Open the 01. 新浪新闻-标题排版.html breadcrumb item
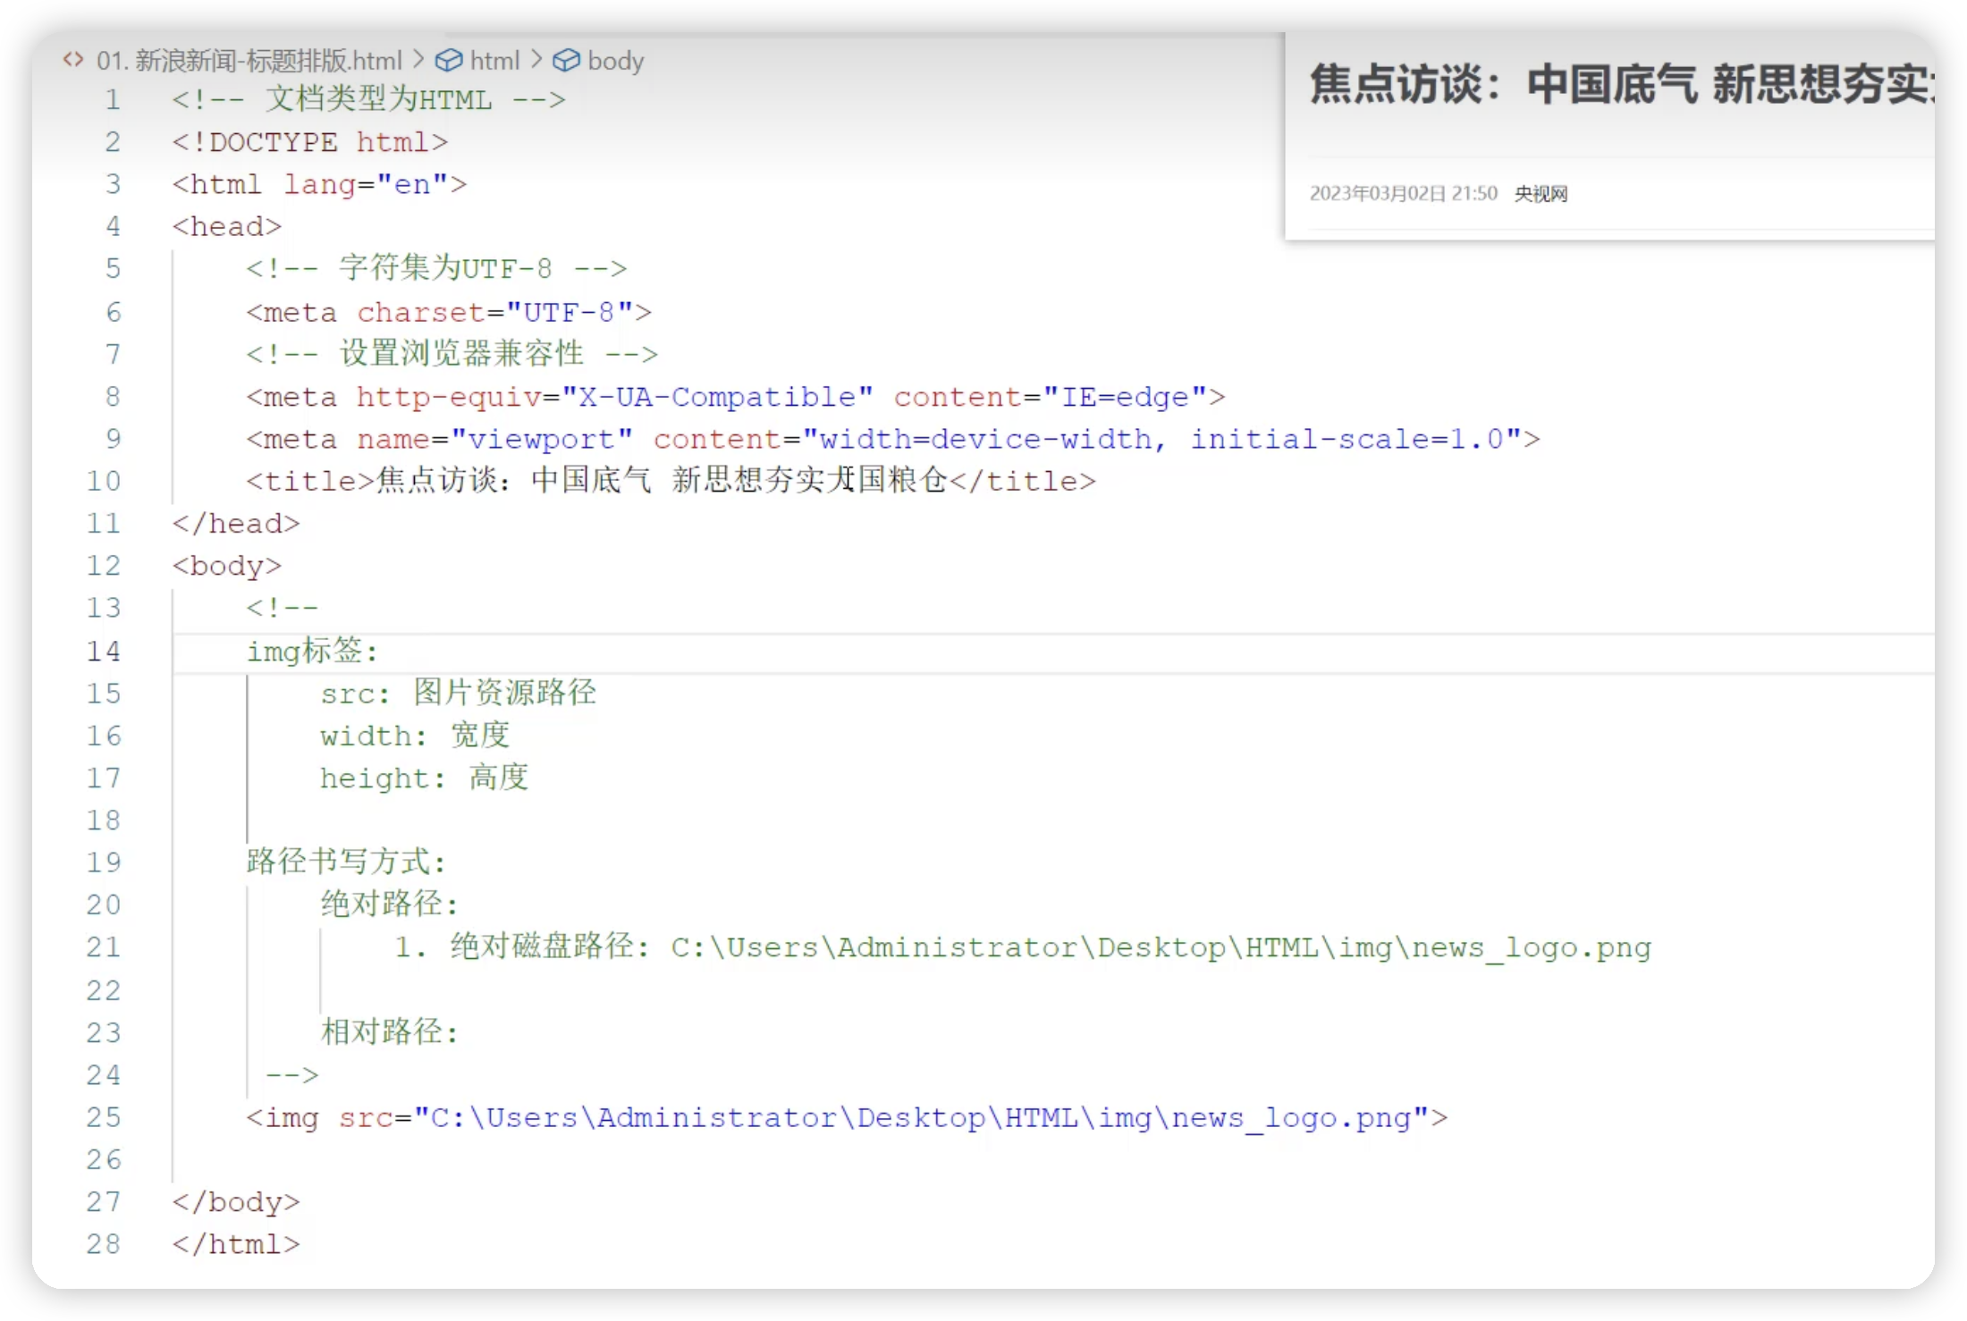Viewport: 1967px width, 1321px height. [x=249, y=61]
